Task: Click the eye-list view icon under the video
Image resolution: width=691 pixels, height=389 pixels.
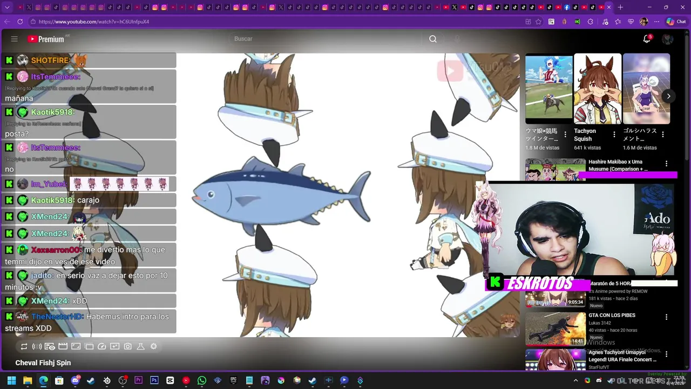Action: 50,346
